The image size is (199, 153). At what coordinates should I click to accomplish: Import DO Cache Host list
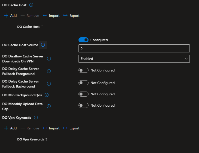[x=51, y=16]
